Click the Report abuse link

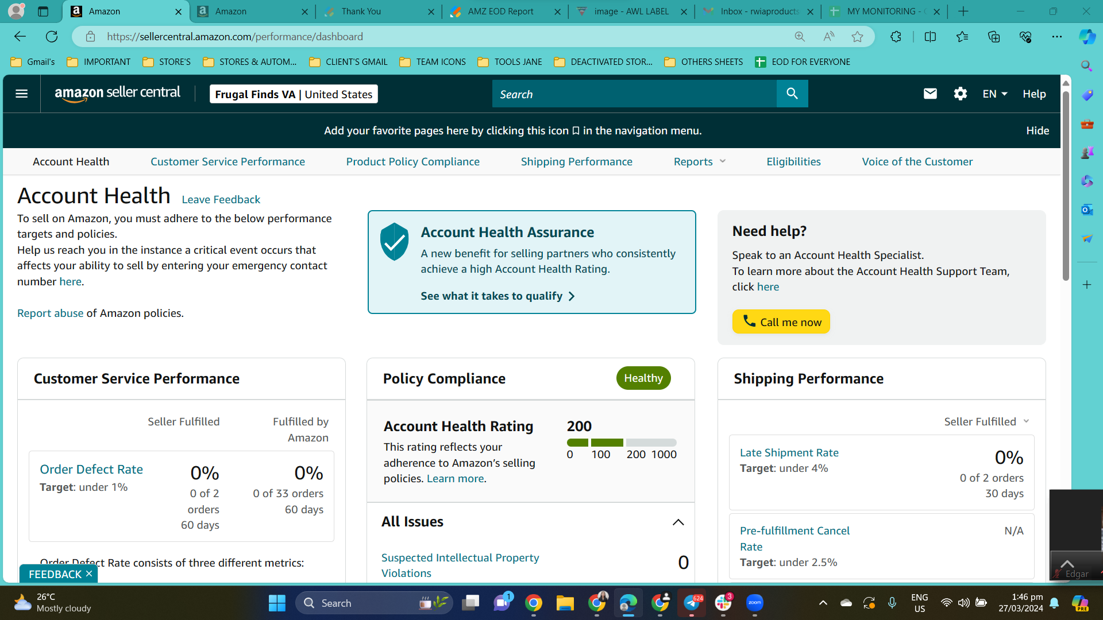(50, 313)
